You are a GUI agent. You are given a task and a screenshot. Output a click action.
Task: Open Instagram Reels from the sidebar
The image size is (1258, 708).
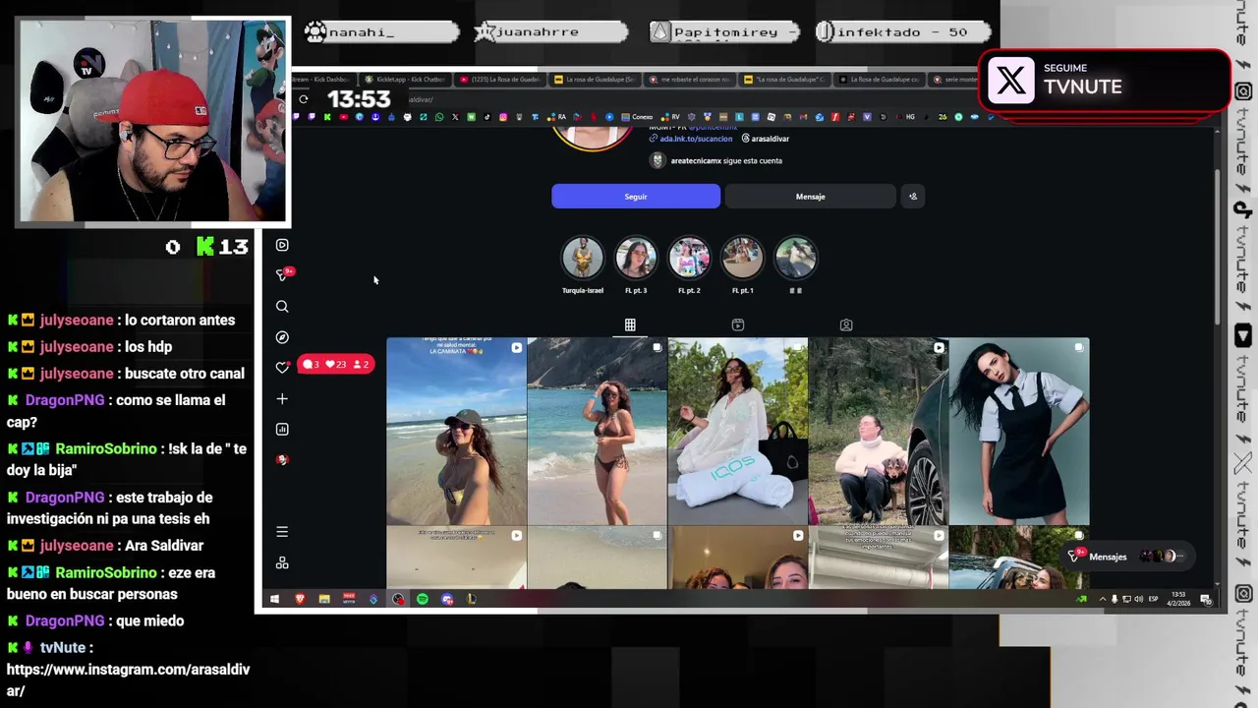[x=282, y=245]
